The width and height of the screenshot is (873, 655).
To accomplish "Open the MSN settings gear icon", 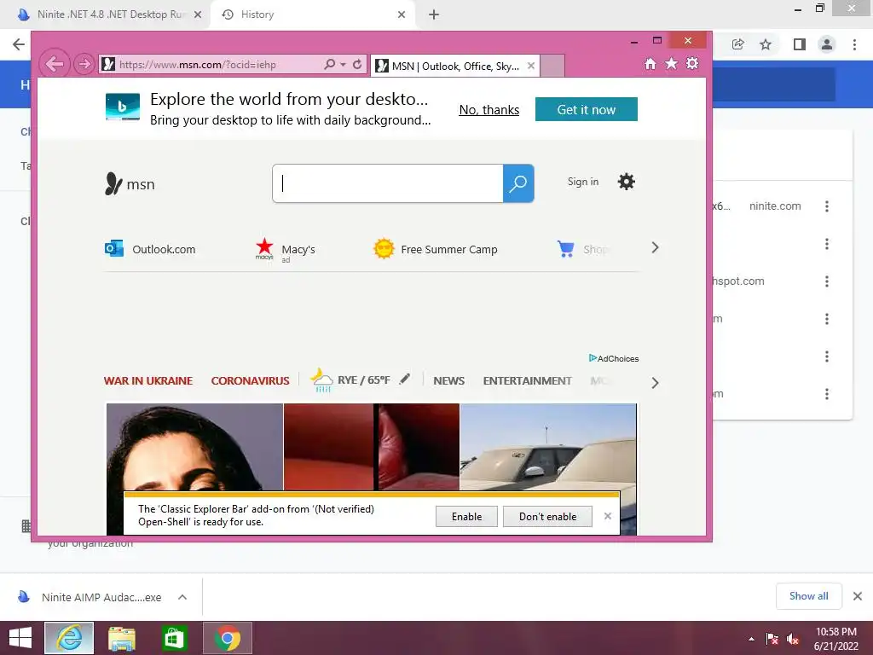I will pos(627,182).
